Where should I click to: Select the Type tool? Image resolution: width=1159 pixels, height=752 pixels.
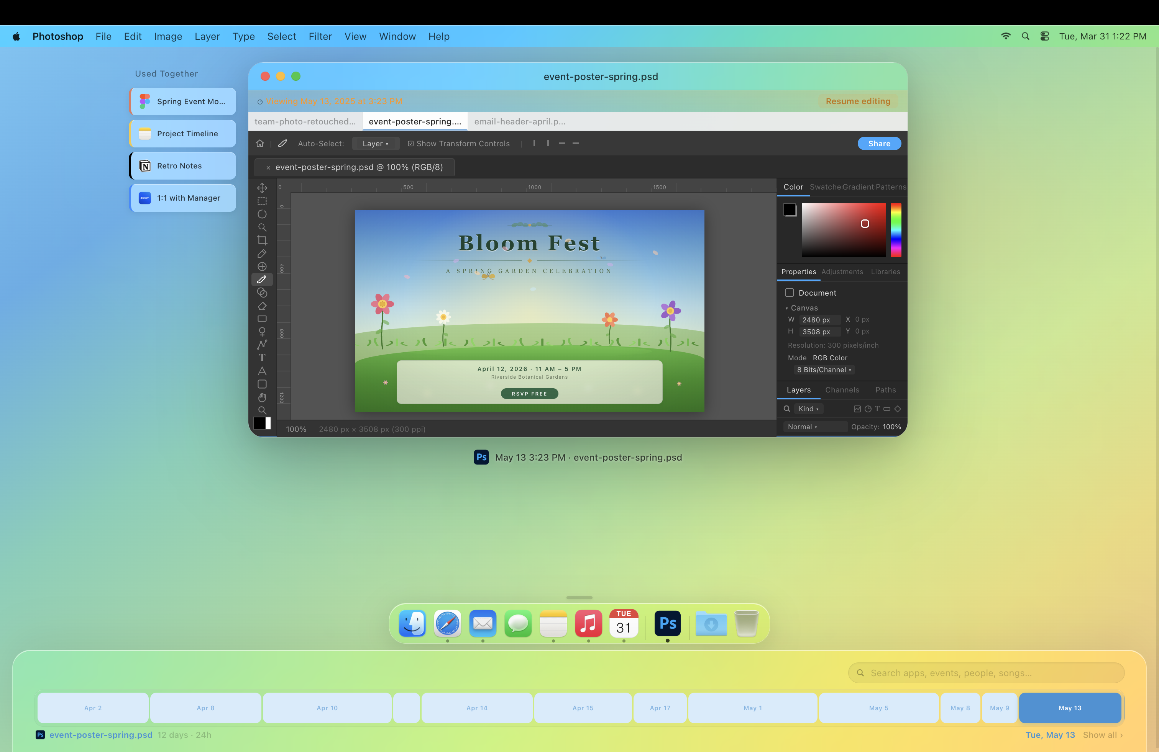pos(262,358)
